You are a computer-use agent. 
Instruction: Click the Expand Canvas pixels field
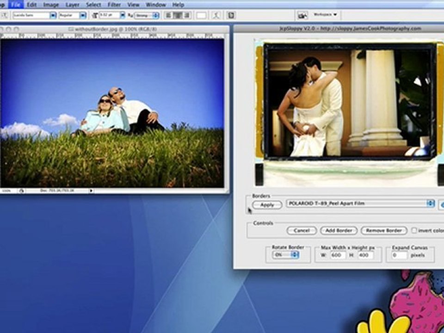click(399, 255)
